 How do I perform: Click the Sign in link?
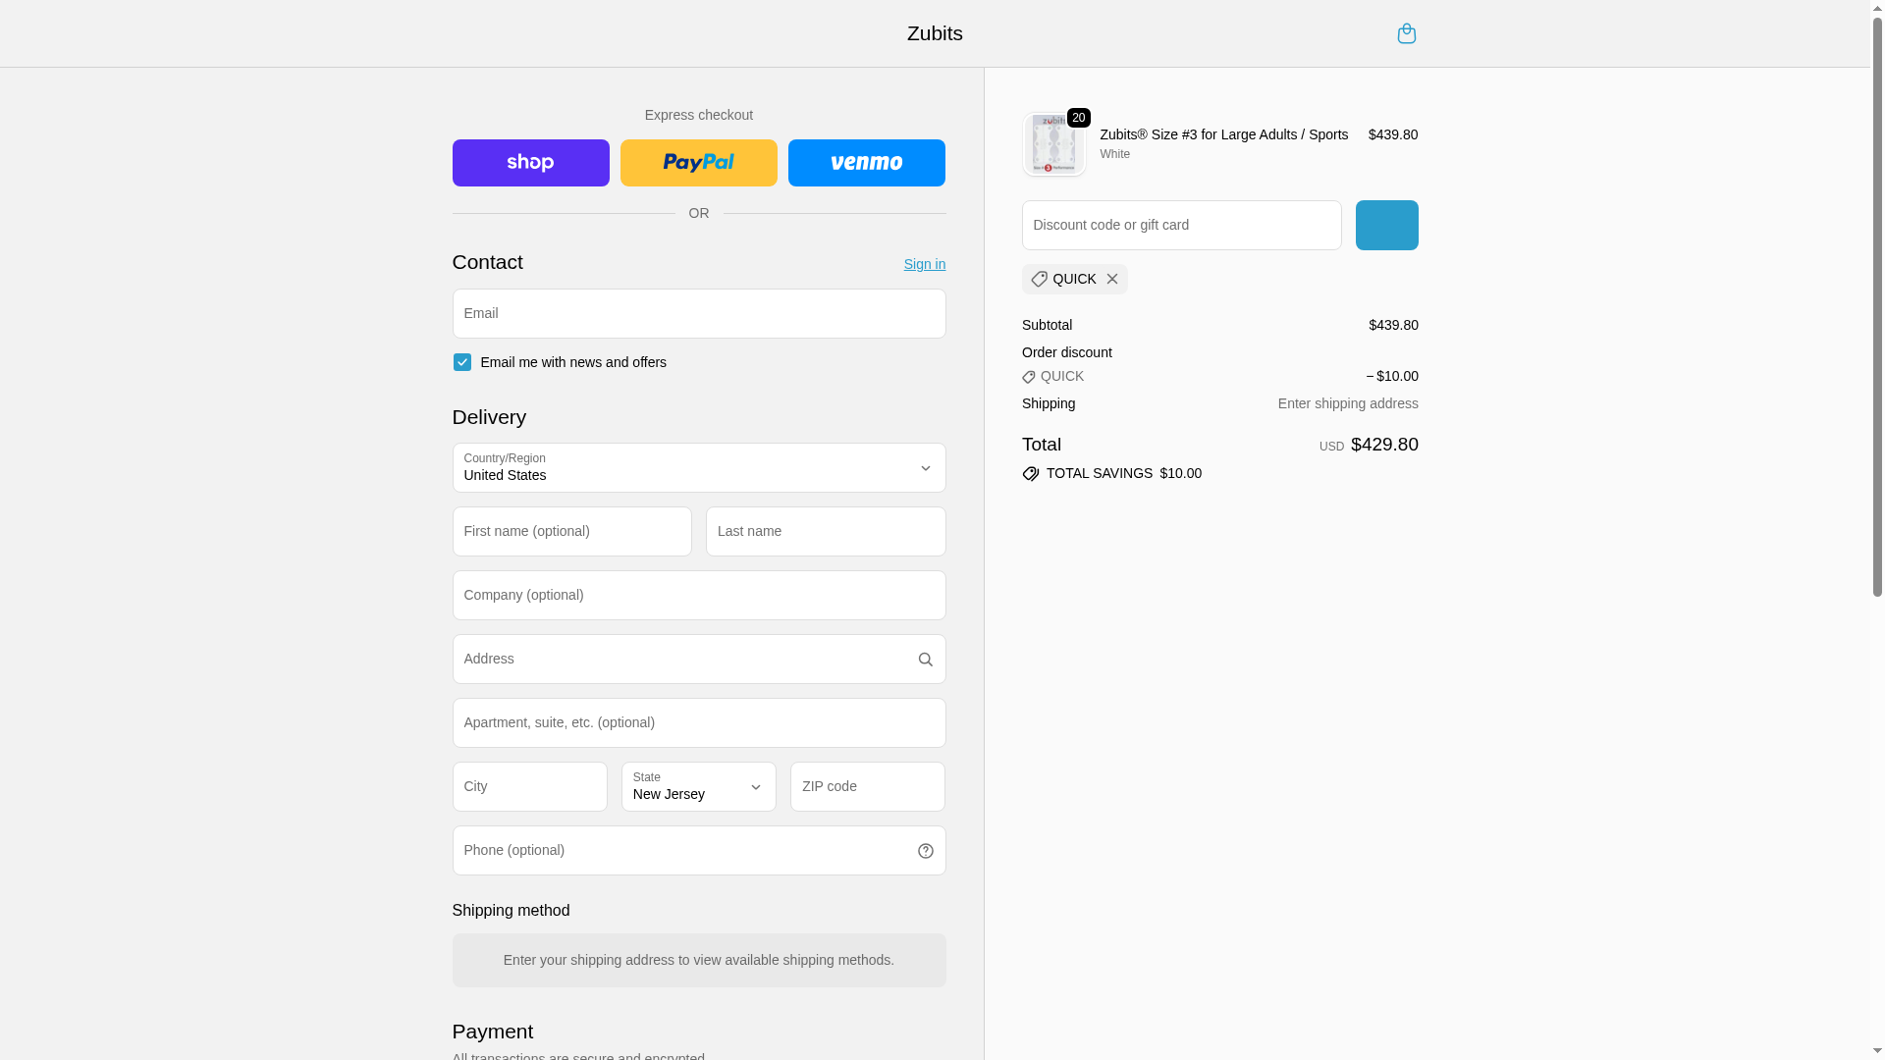point(924,264)
